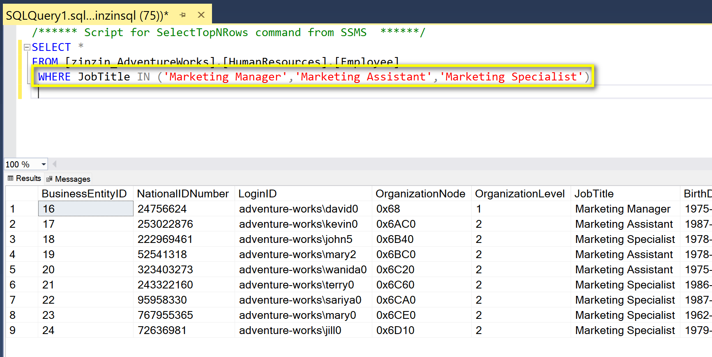The height and width of the screenshot is (357, 712).
Task: Click the NationalIDNumber cell 243322160
Action: 184,285
